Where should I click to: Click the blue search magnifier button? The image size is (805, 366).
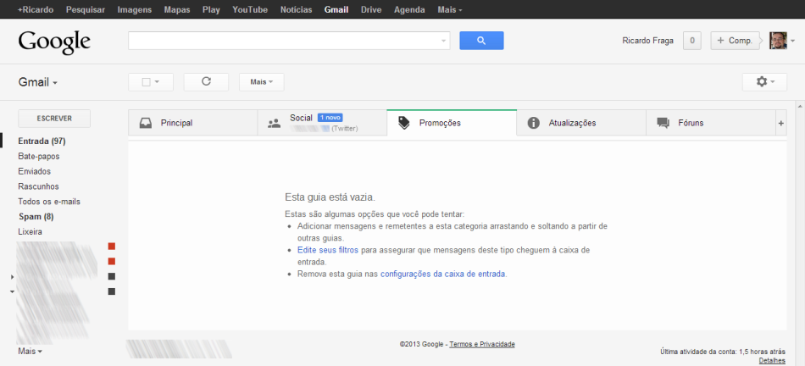481,41
